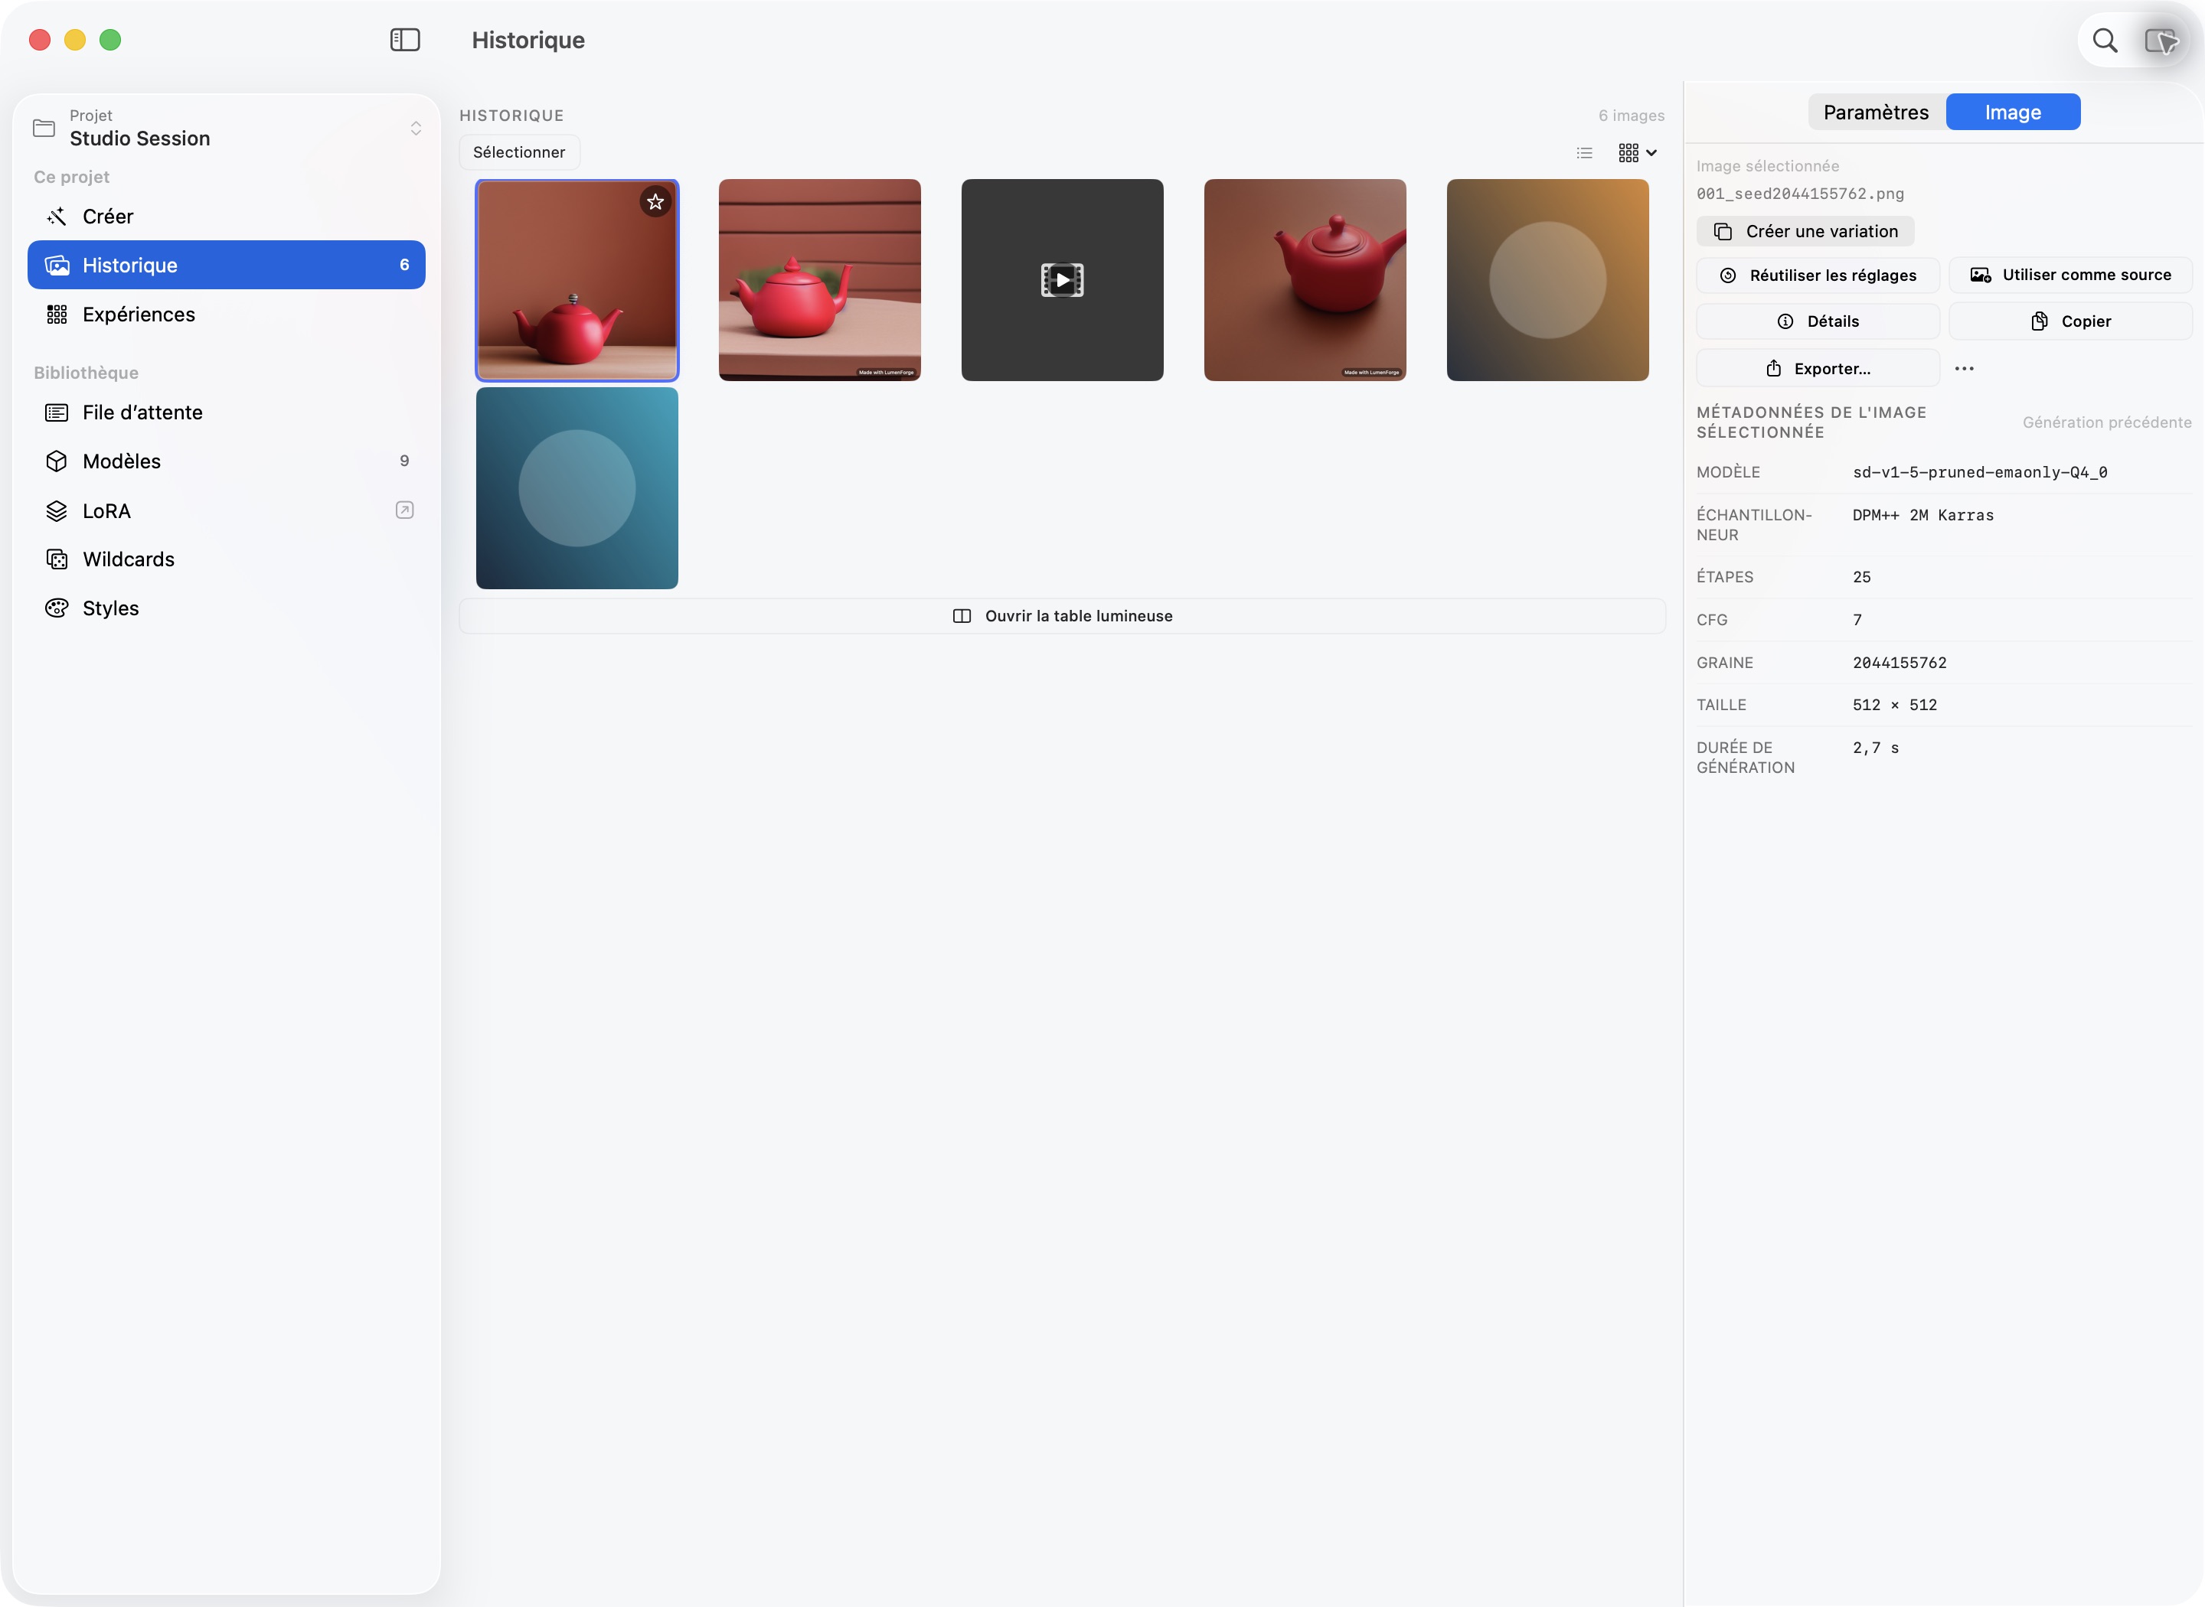
Task: Switch history to list view
Action: click(x=1584, y=153)
